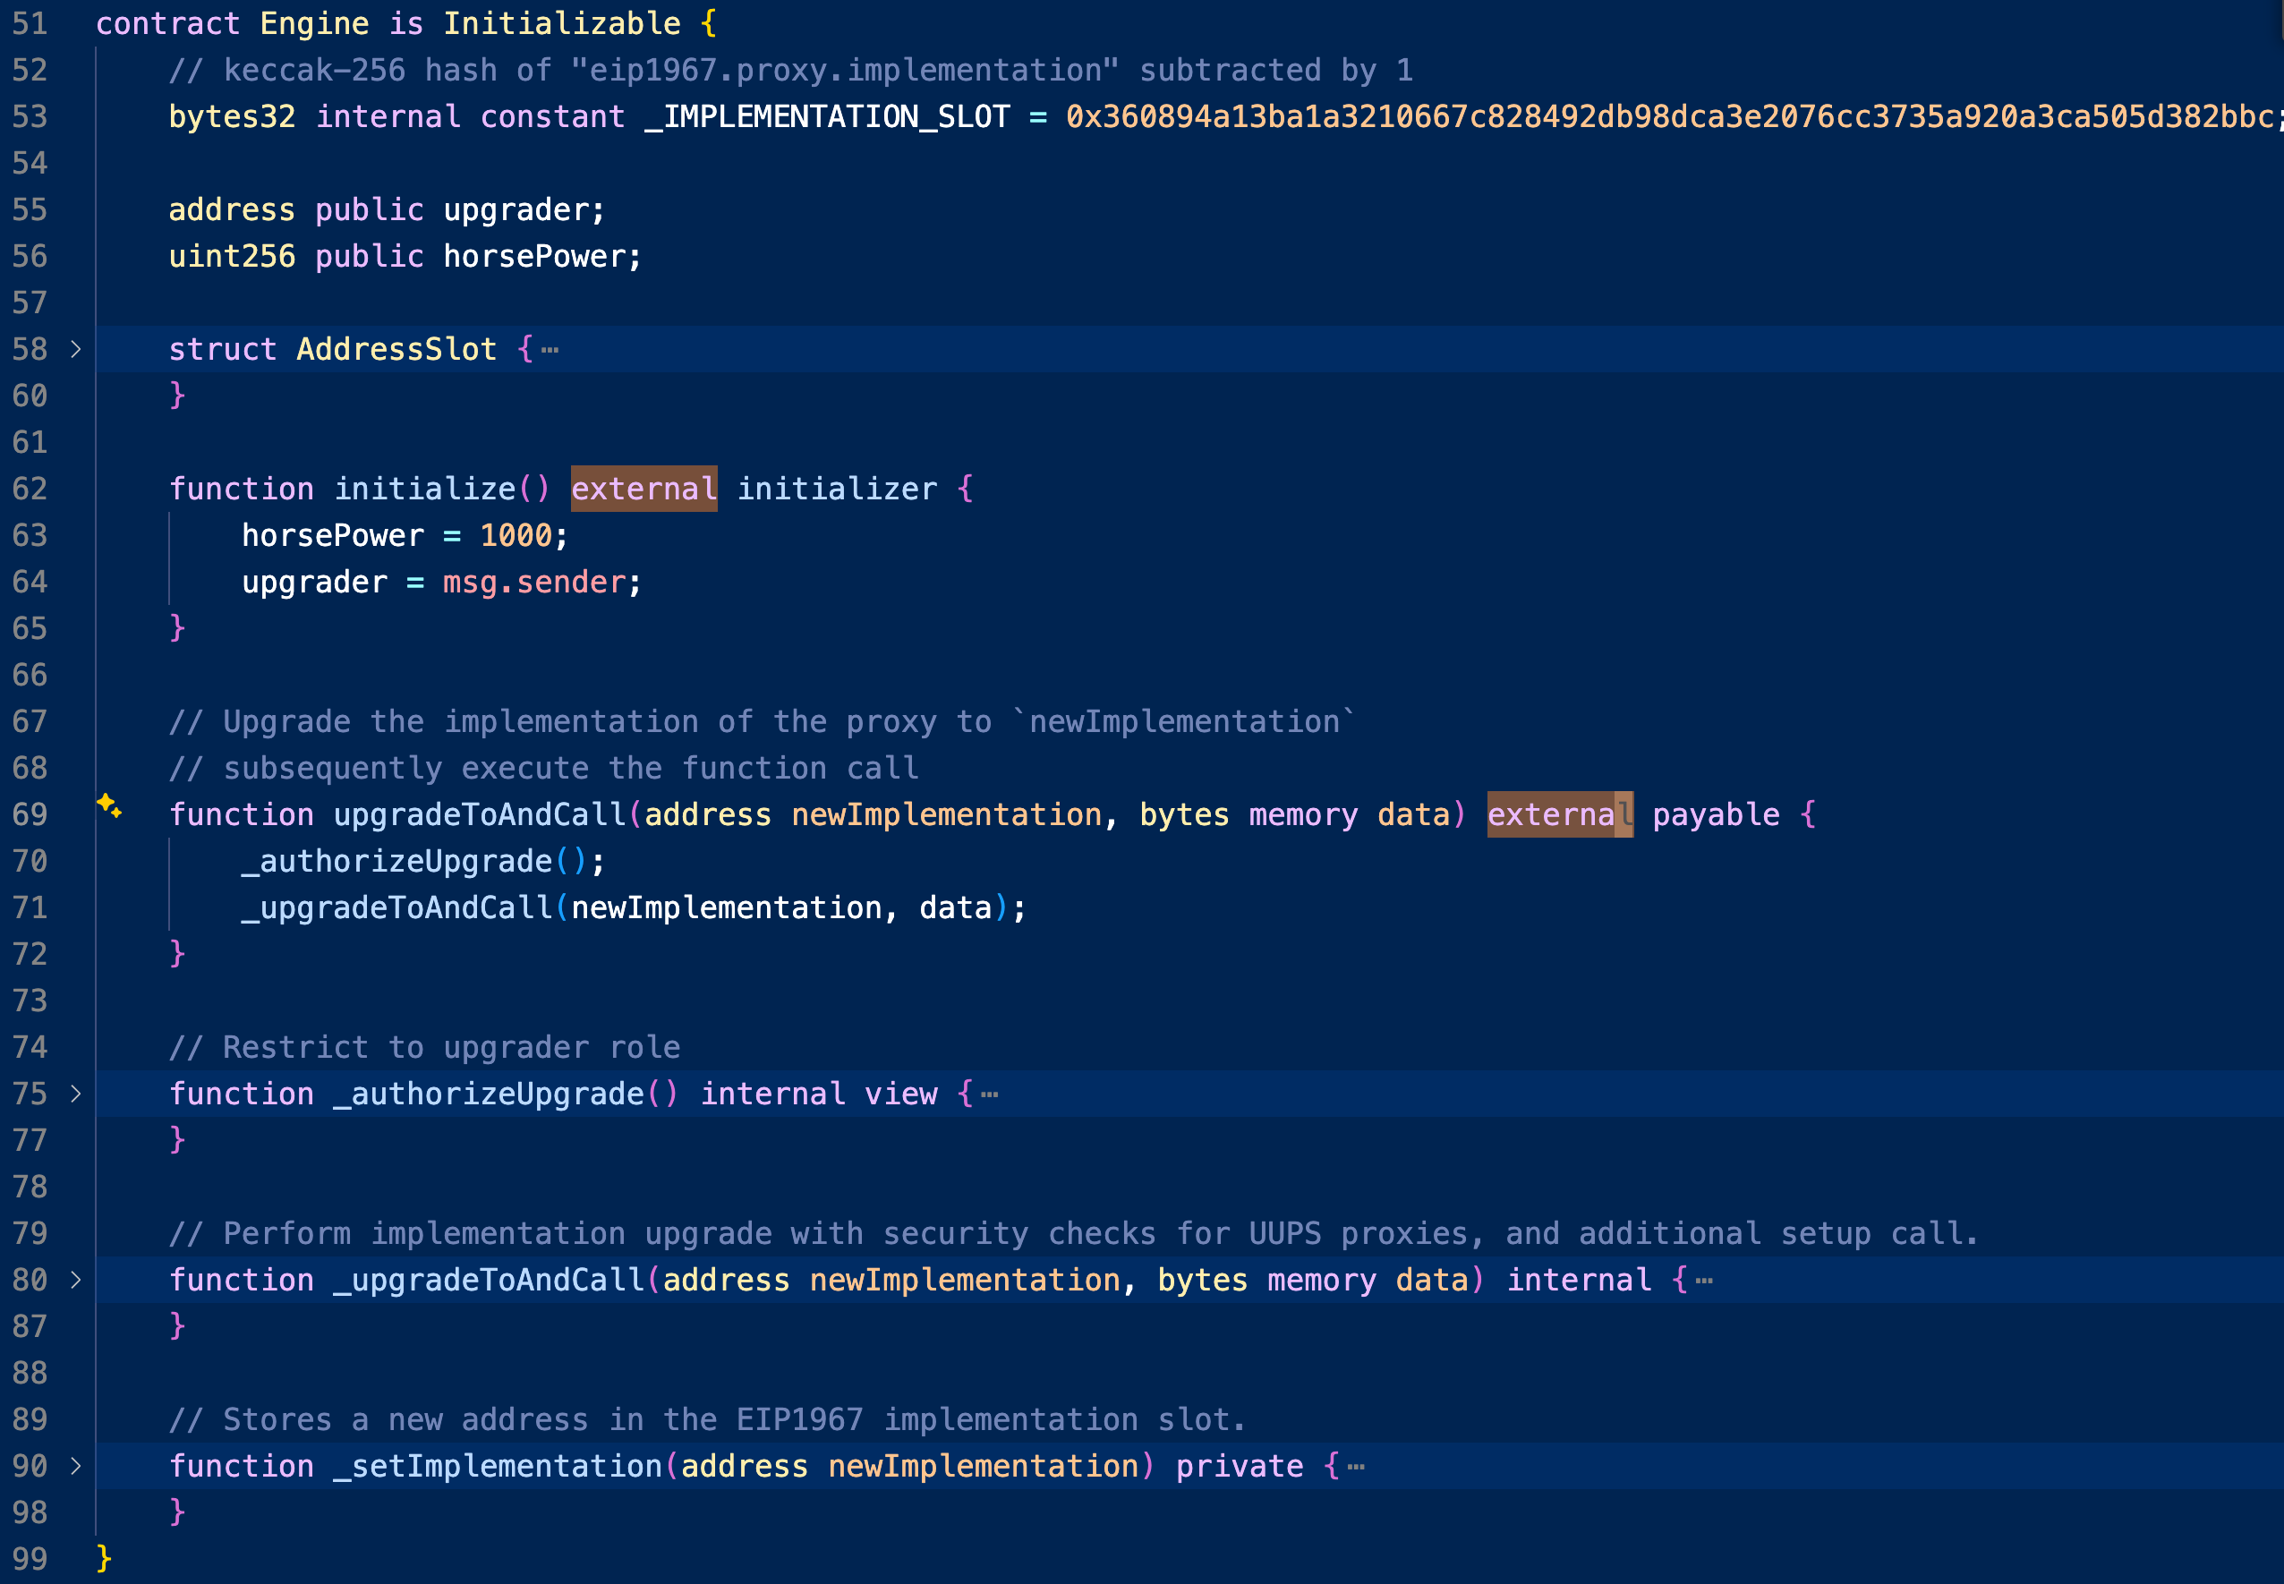The image size is (2284, 1584).
Task: Expand the folded AddressSlot struct chevron
Action: click(x=75, y=349)
